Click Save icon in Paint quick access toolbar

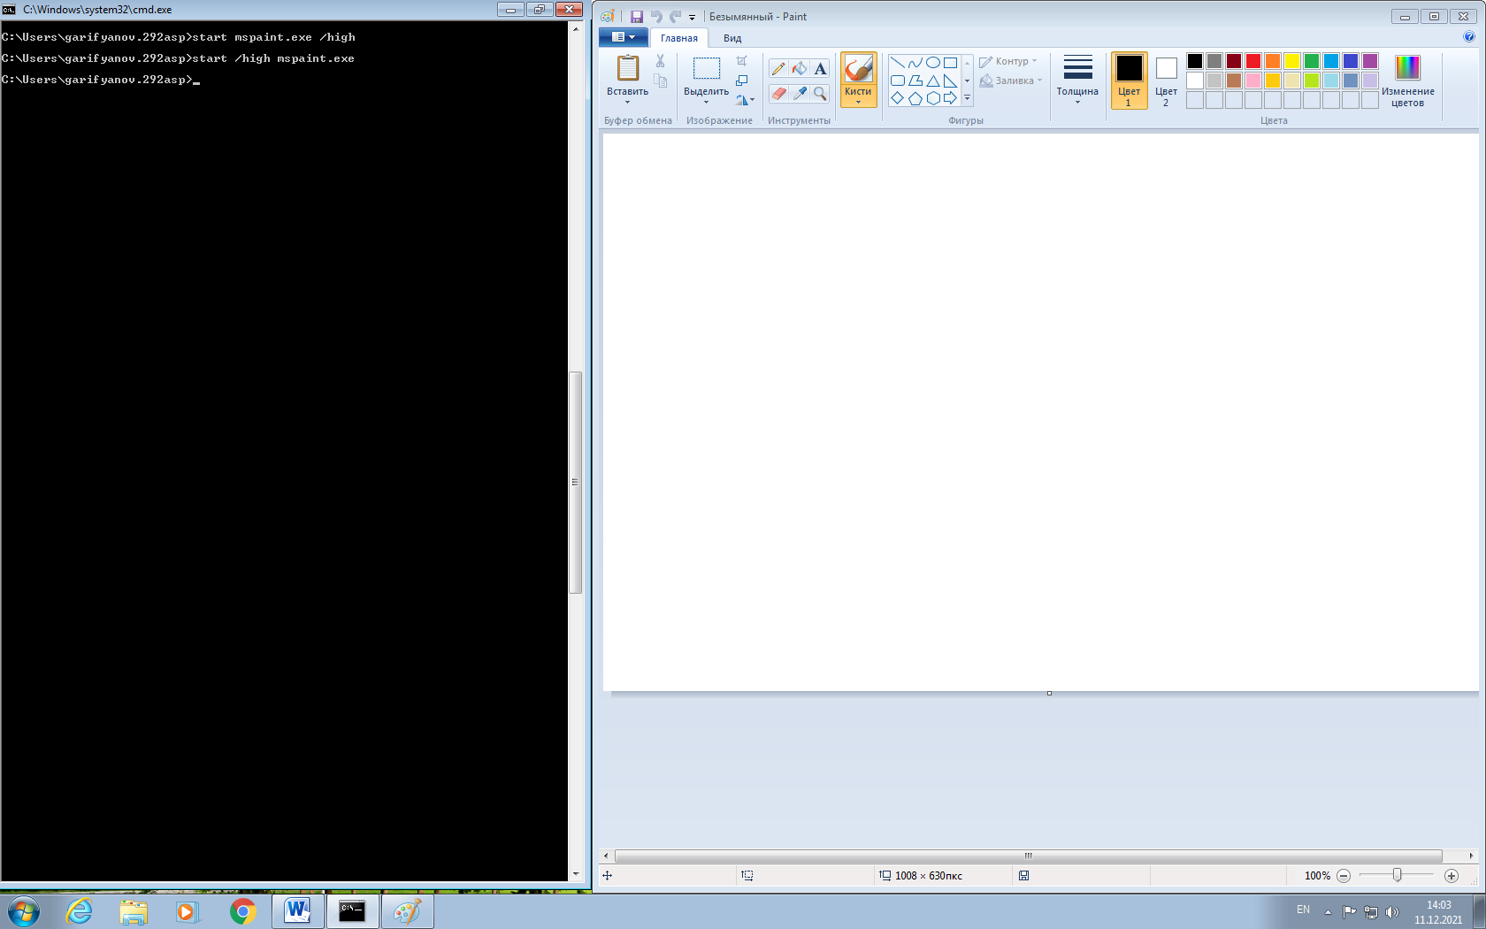[636, 17]
